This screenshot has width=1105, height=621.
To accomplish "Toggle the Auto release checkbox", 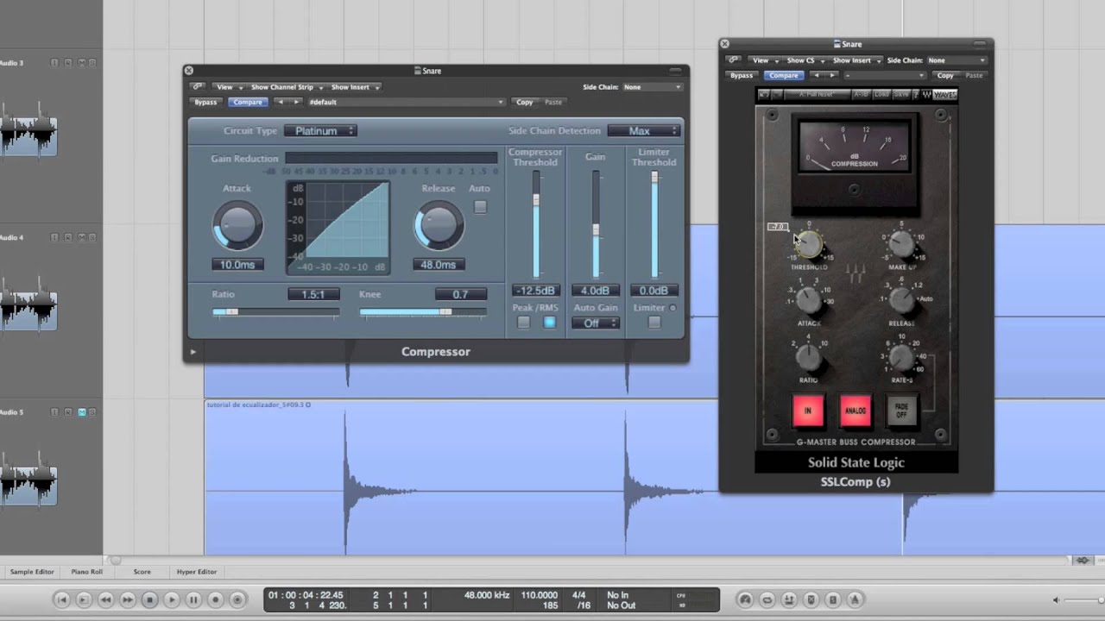I will [480, 207].
